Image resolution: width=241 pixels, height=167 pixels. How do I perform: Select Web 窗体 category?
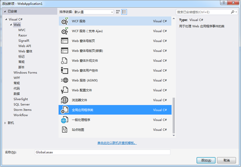25,51
